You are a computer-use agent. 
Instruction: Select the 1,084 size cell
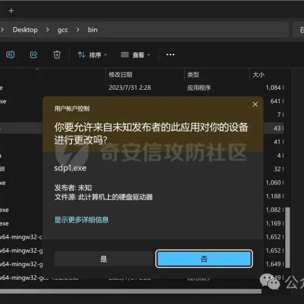click(273, 88)
